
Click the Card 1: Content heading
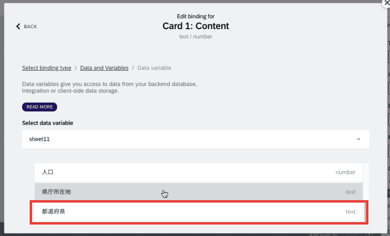click(x=195, y=26)
